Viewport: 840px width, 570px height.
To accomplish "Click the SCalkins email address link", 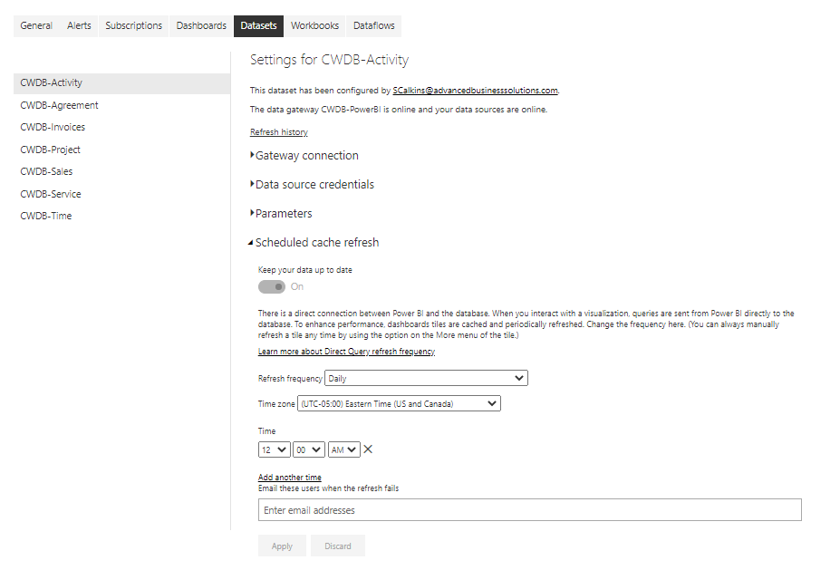I will click(x=475, y=91).
